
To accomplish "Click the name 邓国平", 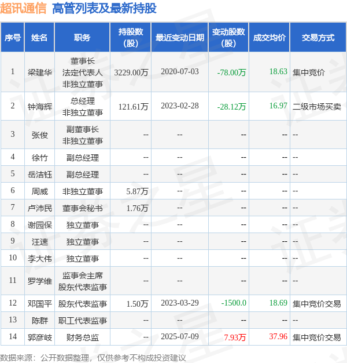I will coord(40,304).
